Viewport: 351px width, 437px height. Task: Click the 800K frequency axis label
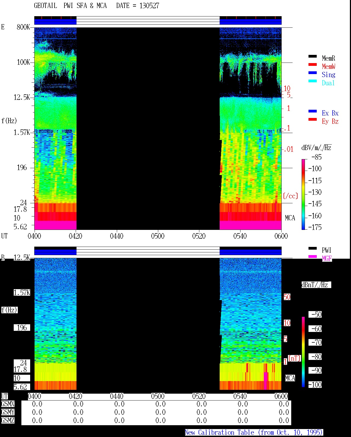point(23,27)
